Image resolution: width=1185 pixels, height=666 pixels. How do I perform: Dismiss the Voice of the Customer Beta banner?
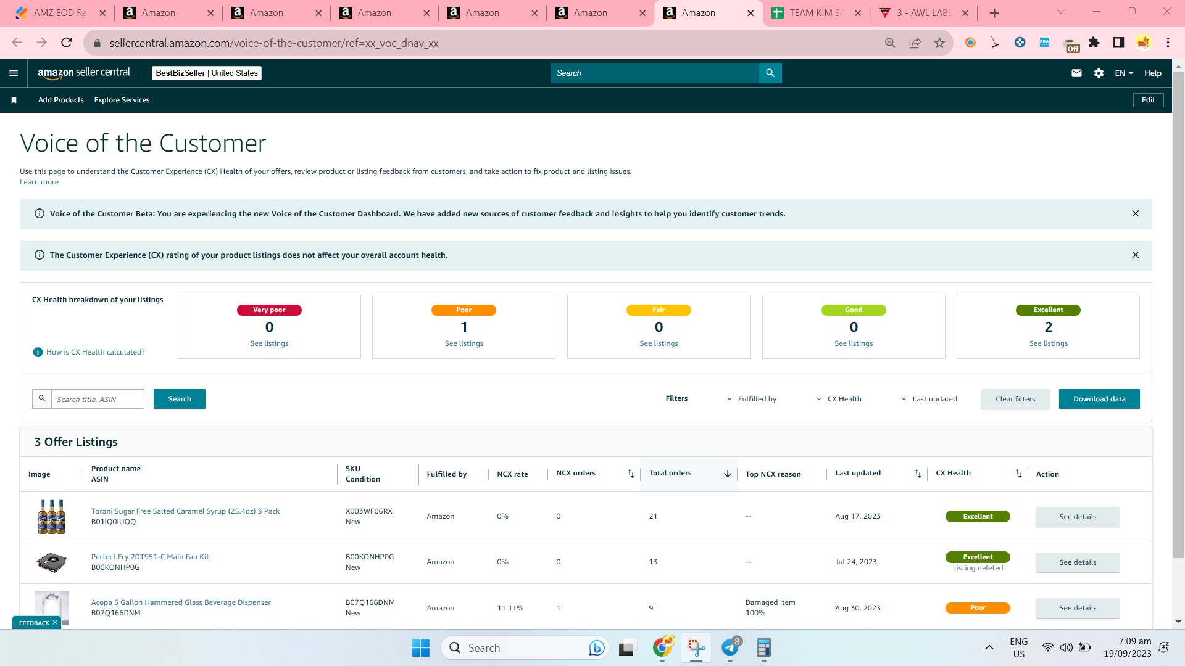[1135, 213]
